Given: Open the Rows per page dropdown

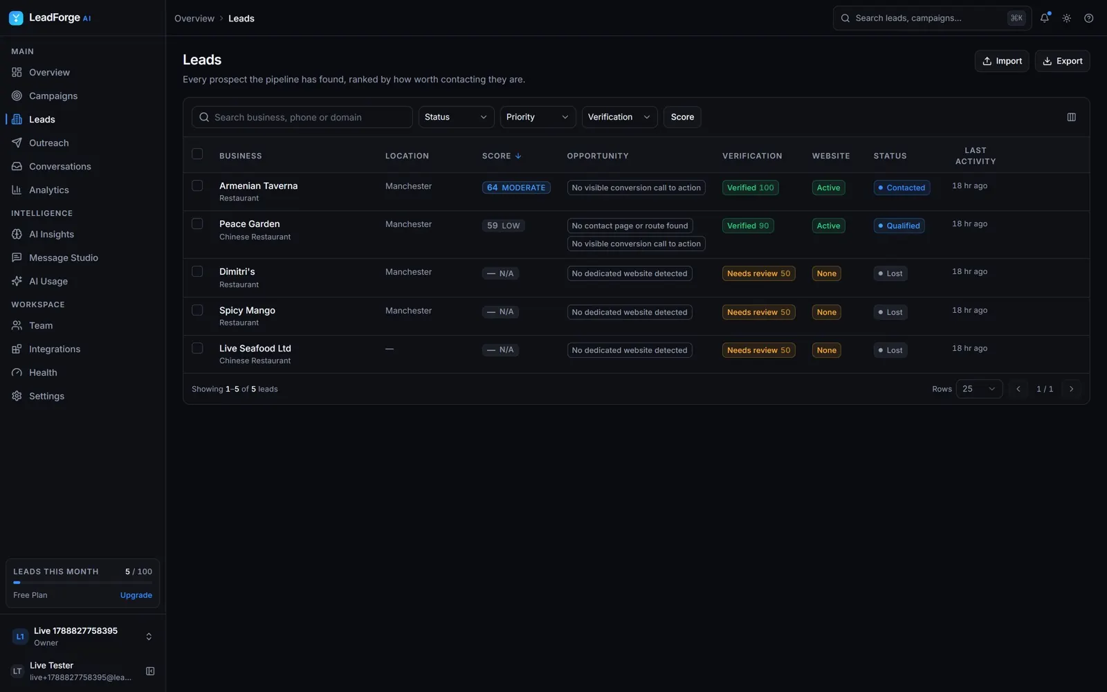Looking at the screenshot, I should point(979,389).
